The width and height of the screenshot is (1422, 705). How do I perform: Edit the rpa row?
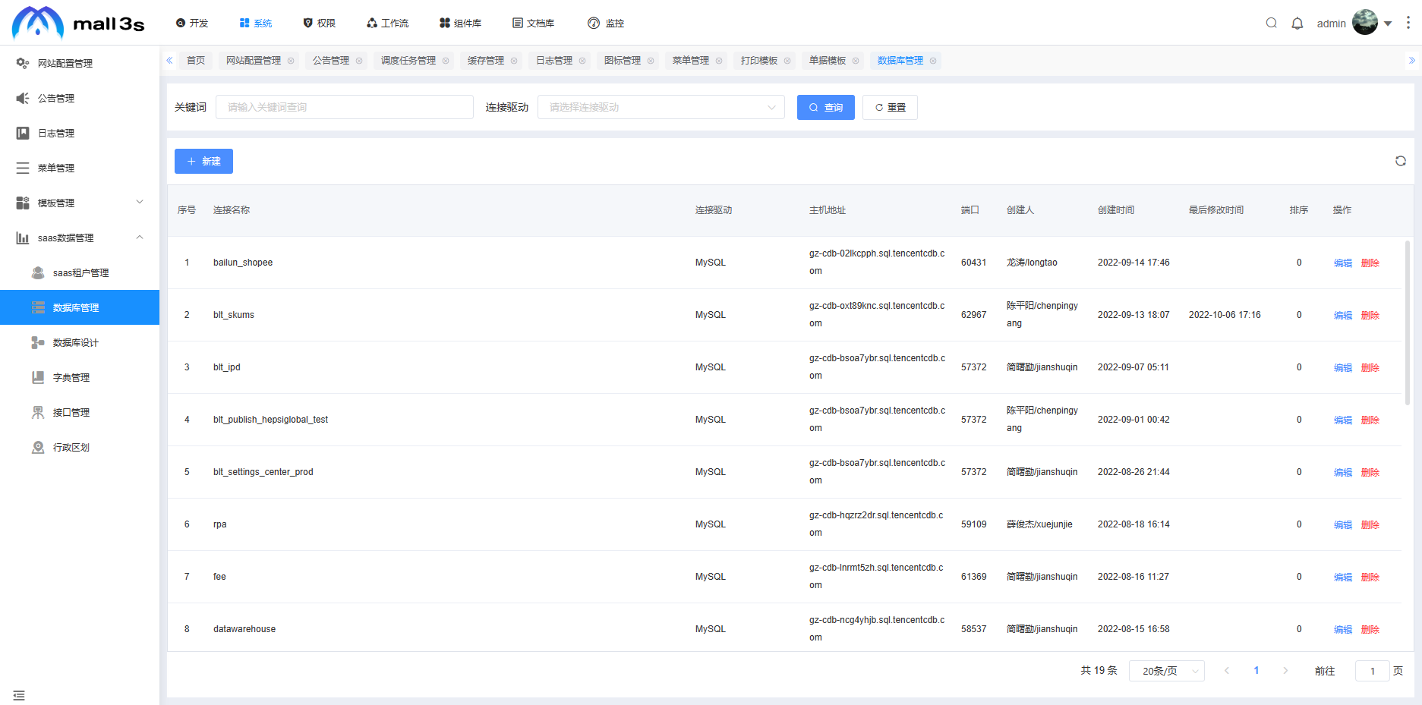[1343, 525]
